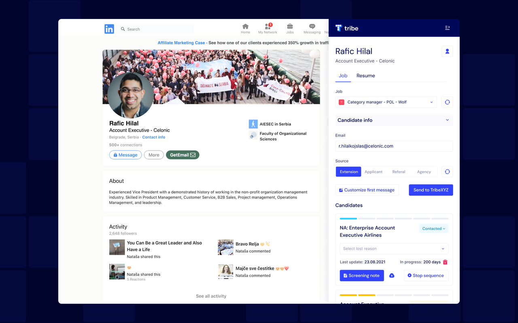Click the refresh icon next to Job dropdown

click(447, 102)
